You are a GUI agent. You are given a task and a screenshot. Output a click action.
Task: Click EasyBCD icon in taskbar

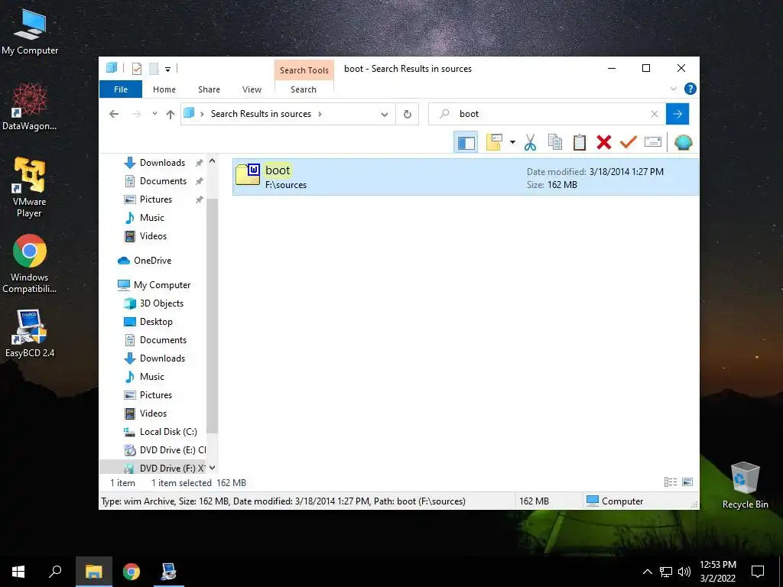pos(168,572)
